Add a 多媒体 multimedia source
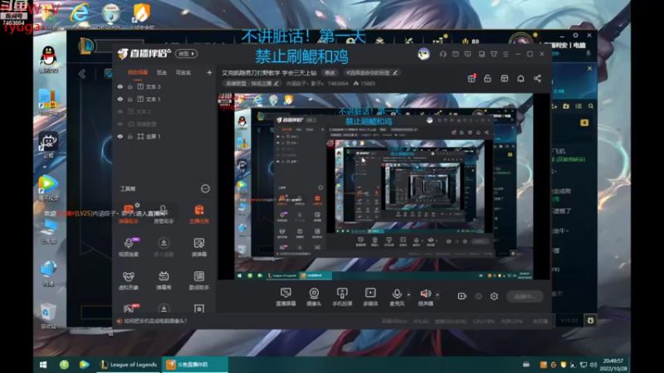Screen dimensions: 664x373 click(370, 297)
